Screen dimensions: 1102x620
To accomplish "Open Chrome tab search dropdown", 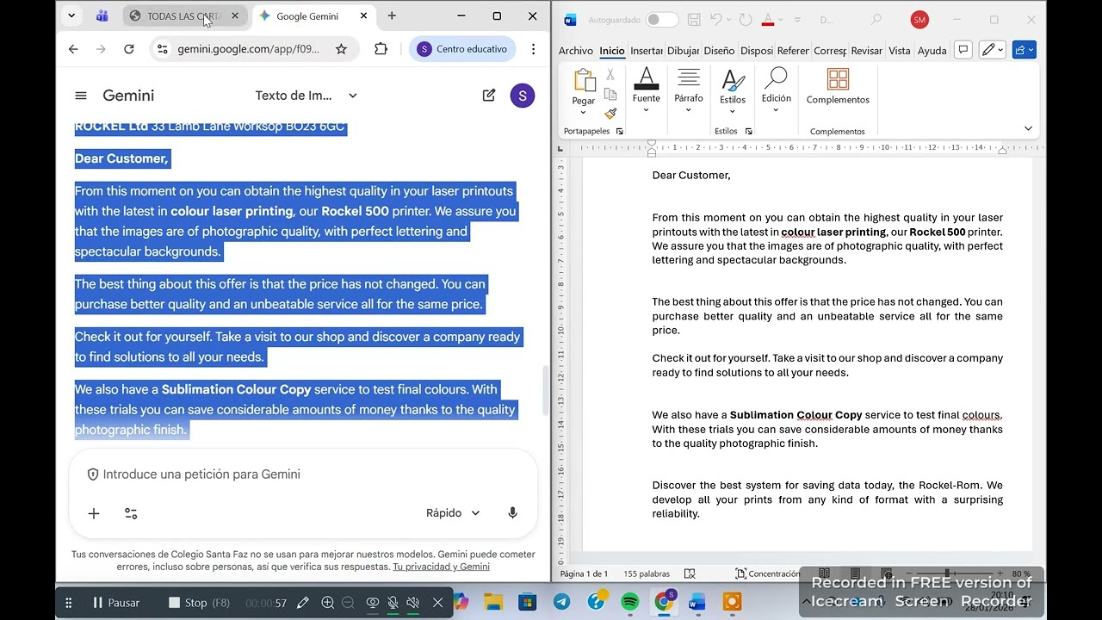I will pyautogui.click(x=71, y=15).
